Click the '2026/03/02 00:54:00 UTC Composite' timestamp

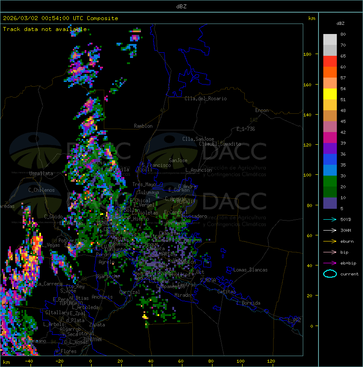[61, 18]
